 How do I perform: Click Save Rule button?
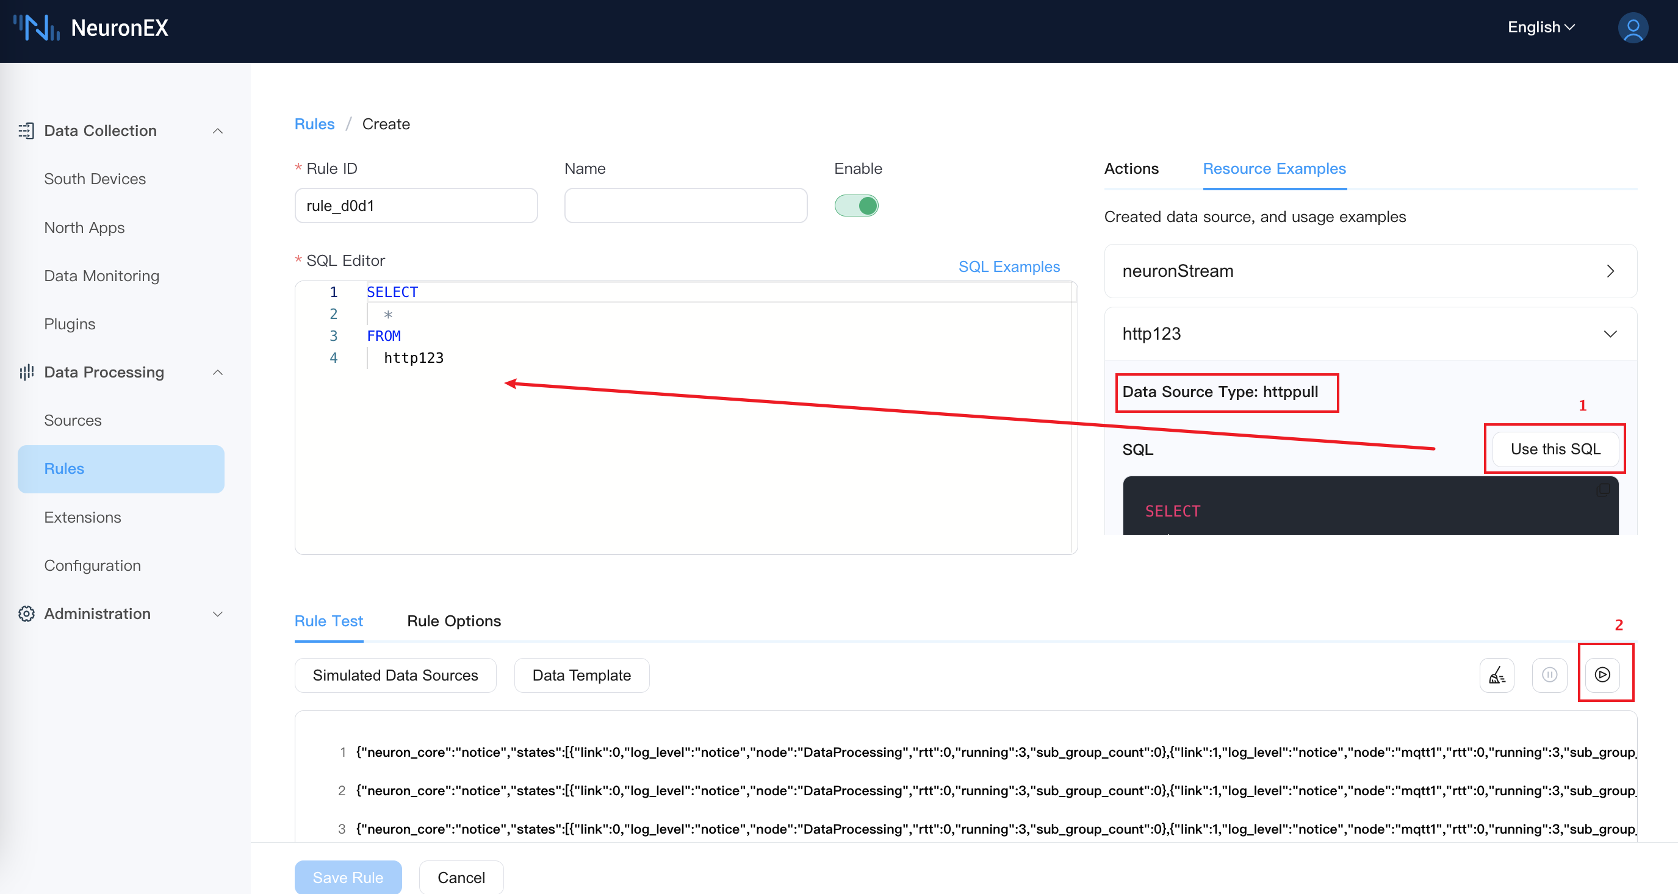pos(347,876)
